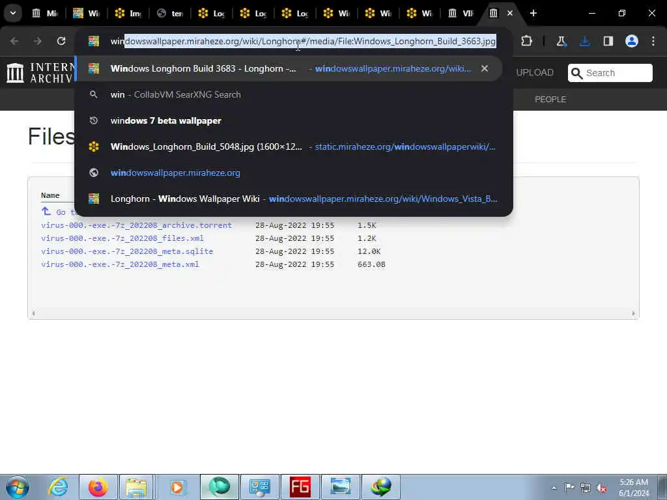Toggle the side panel icon
Image resolution: width=667 pixels, height=500 pixels.
(x=608, y=41)
